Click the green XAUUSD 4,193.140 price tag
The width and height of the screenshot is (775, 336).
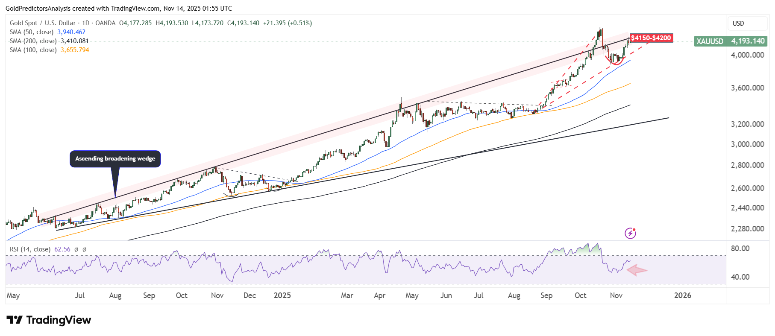(730, 41)
